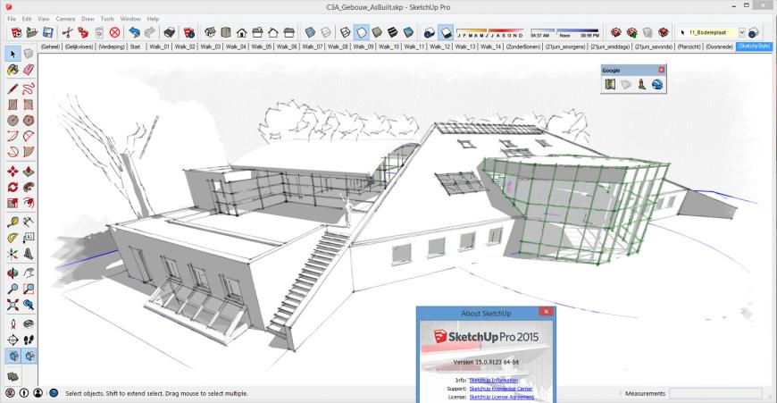Switch to the Walk_01 scene tab

[x=159, y=46]
